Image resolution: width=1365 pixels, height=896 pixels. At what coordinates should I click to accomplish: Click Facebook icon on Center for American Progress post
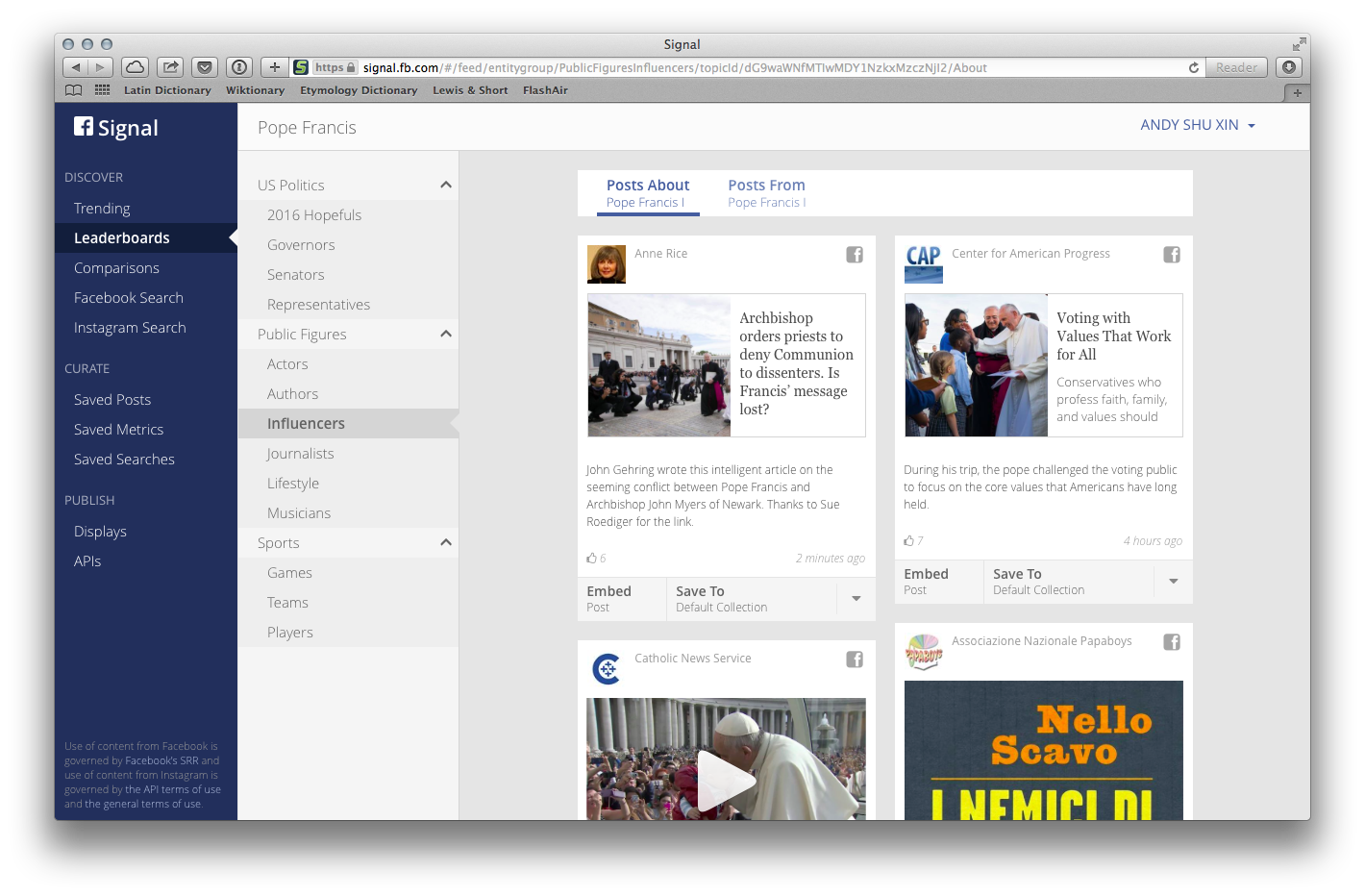click(1172, 255)
